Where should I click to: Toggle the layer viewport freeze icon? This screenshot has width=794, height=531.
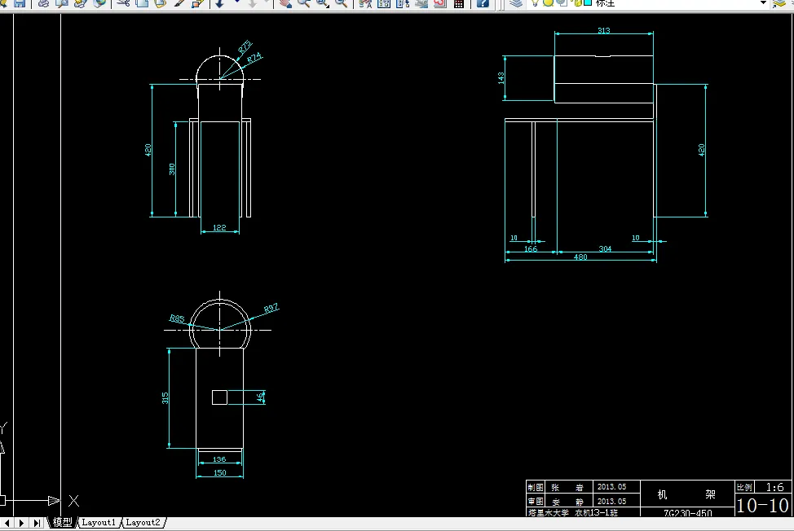562,2
